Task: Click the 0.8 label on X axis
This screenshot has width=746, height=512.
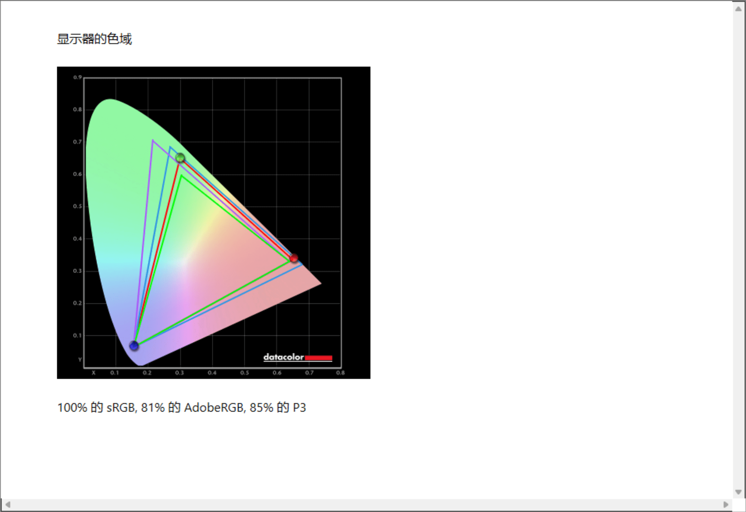Action: click(340, 373)
